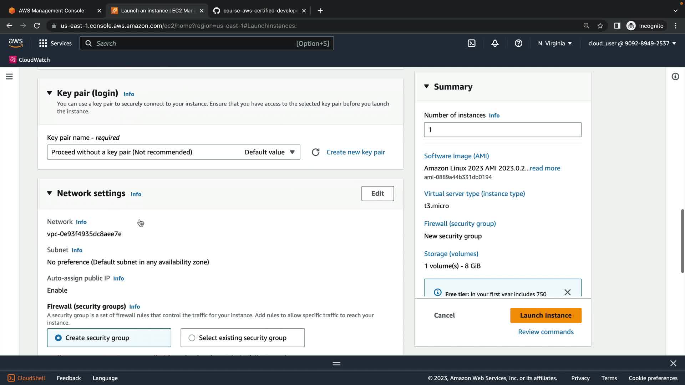Switch to the course-aws-certified-developer GitHub tab
The image size is (685, 385).
click(260, 11)
